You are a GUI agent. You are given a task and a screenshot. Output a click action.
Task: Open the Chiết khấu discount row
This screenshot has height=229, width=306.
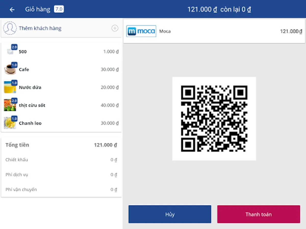[x=61, y=160]
